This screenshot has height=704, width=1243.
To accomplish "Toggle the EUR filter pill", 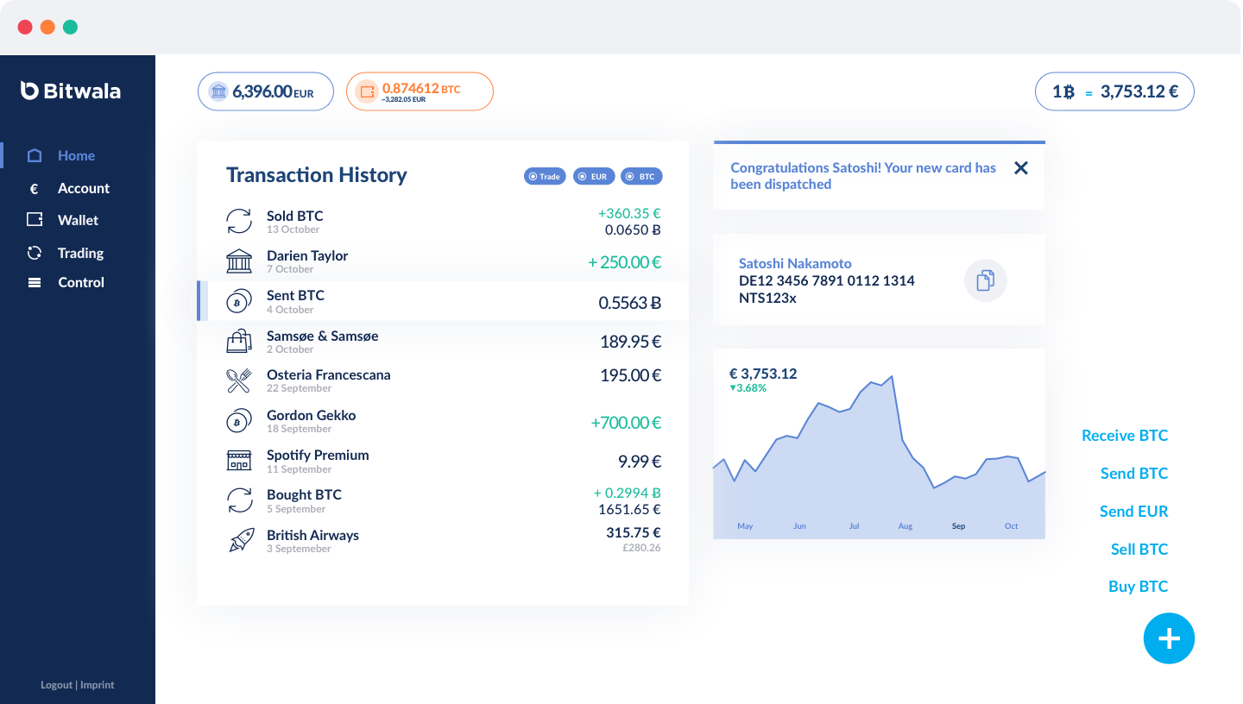I will tap(593, 176).
